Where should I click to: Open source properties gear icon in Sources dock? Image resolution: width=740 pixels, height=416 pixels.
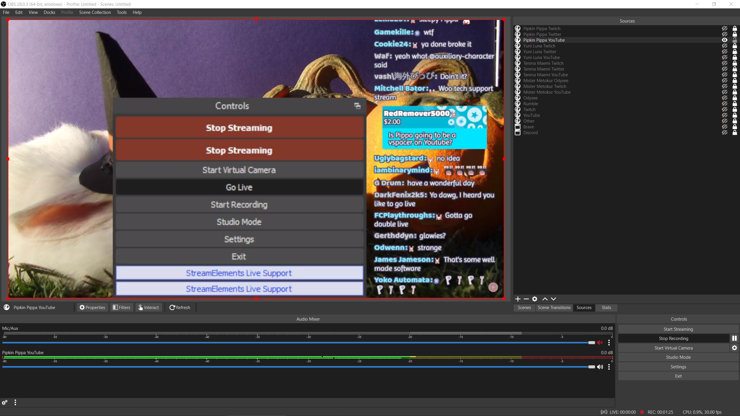tap(535, 299)
